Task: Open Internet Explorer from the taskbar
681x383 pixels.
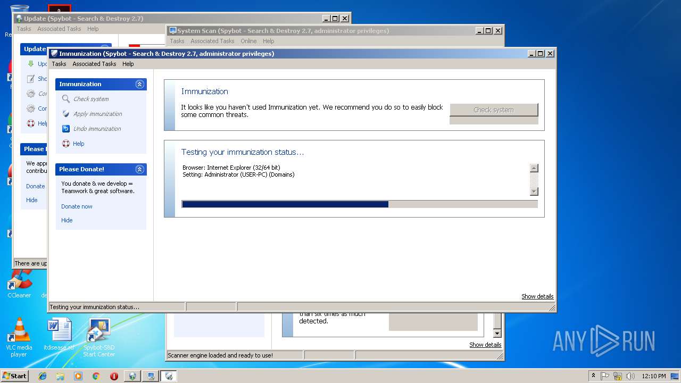Action: 43,376
